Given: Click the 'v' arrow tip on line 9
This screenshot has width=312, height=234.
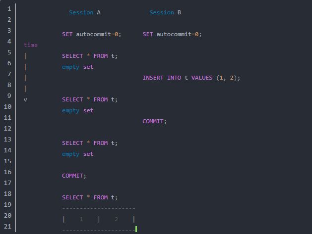Looking at the screenshot, I should [x=25, y=99].
